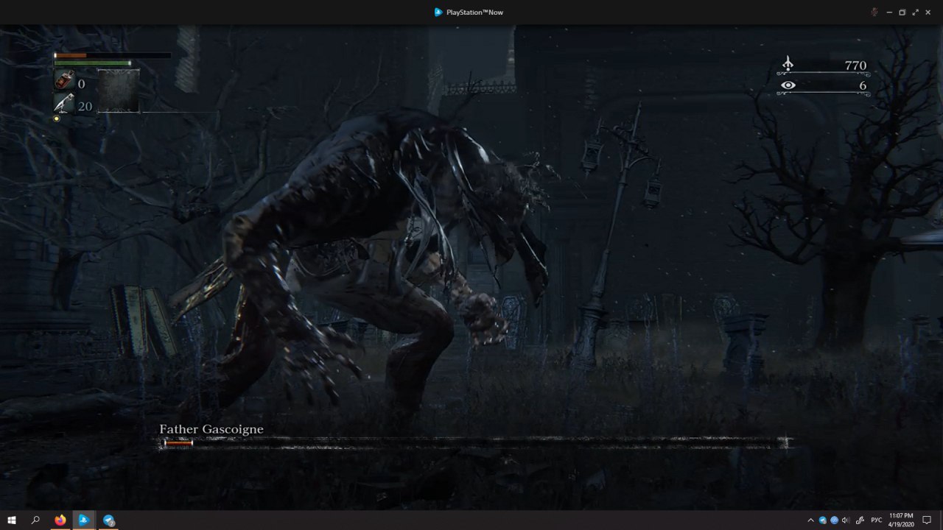
Task: Minimize the PlayStation Now window
Action: pos(889,13)
